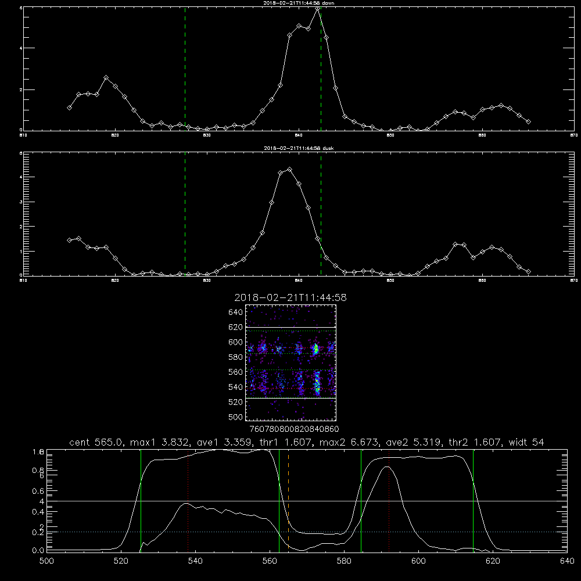
Task: Click green boundary line near 525 in bottom plot
Action: [x=141, y=500]
